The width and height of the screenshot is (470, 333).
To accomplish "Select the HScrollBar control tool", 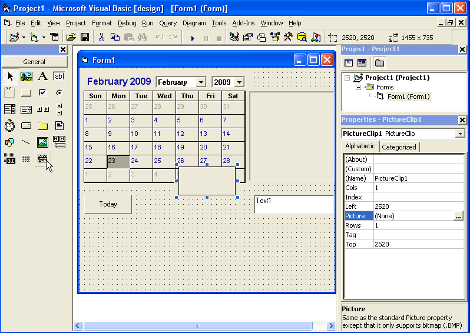I will click(x=42, y=109).
